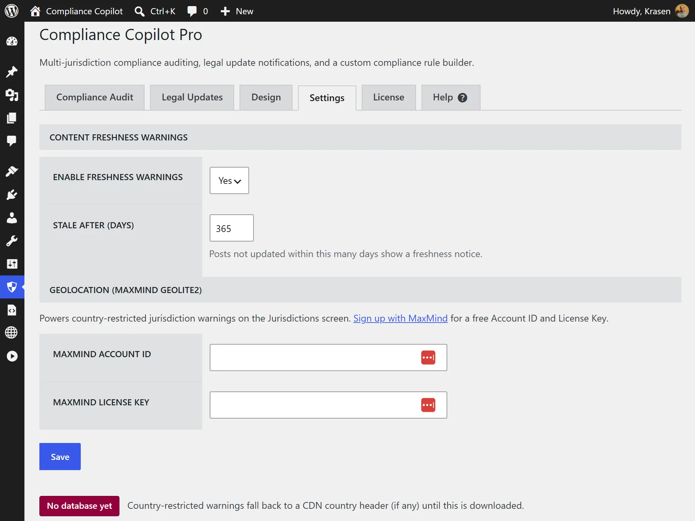
Task: Switch to the Design tab
Action: tap(266, 97)
